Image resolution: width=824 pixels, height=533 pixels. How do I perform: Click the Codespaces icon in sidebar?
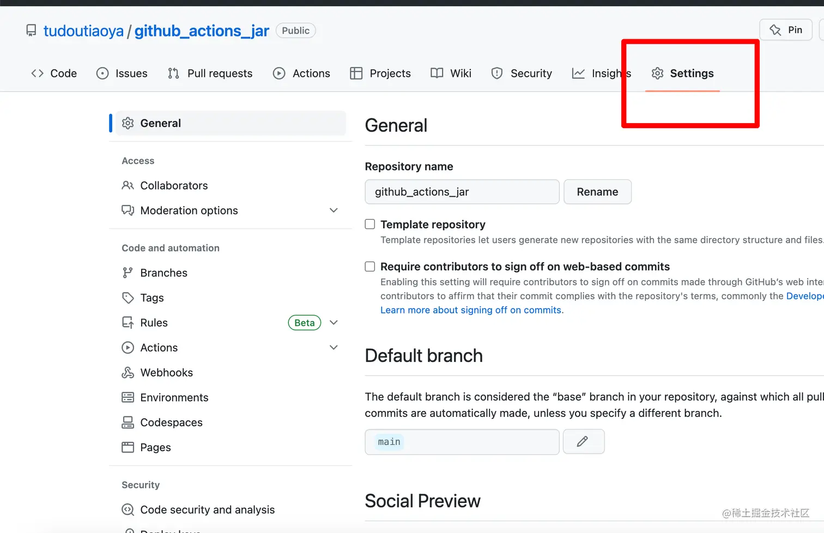[128, 422]
